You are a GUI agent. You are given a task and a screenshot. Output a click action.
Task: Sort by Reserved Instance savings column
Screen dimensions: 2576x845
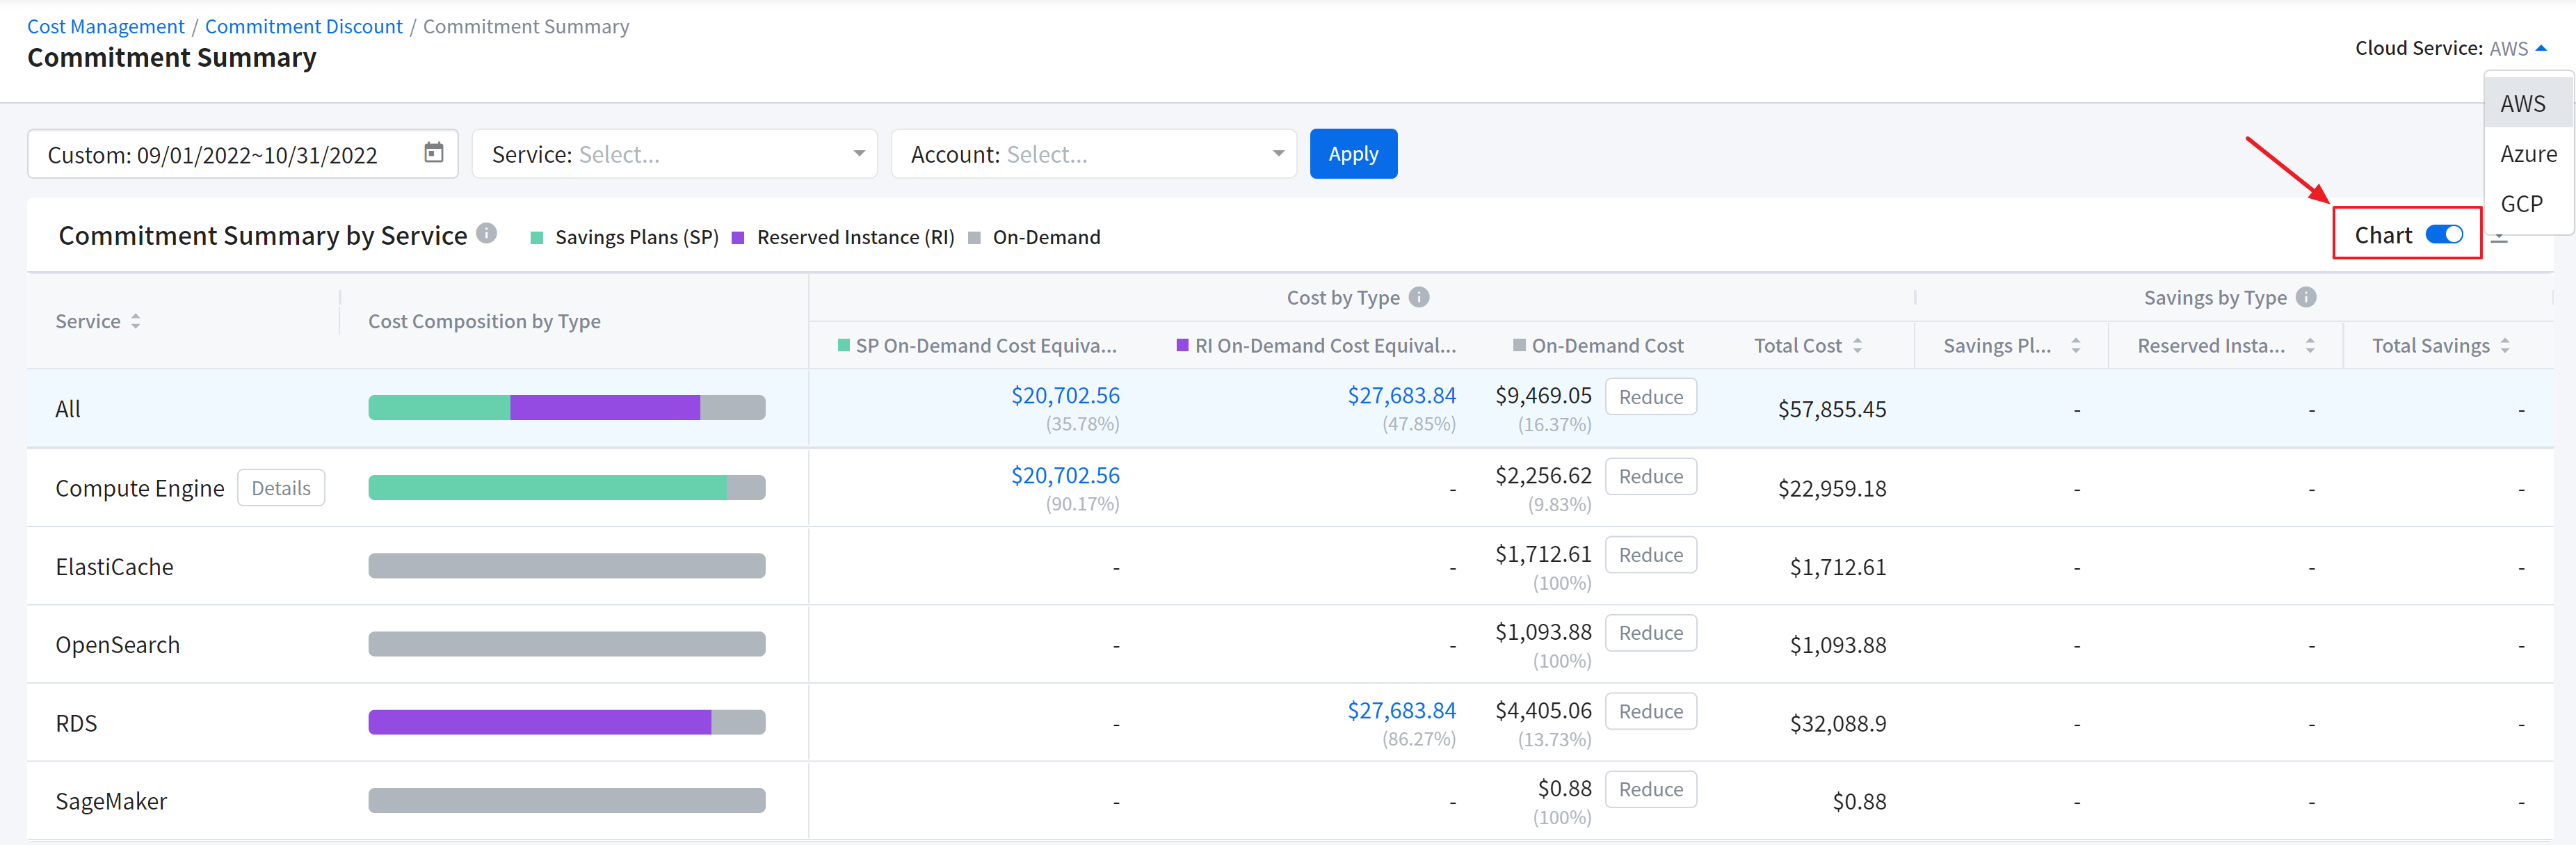pyautogui.click(x=2309, y=346)
